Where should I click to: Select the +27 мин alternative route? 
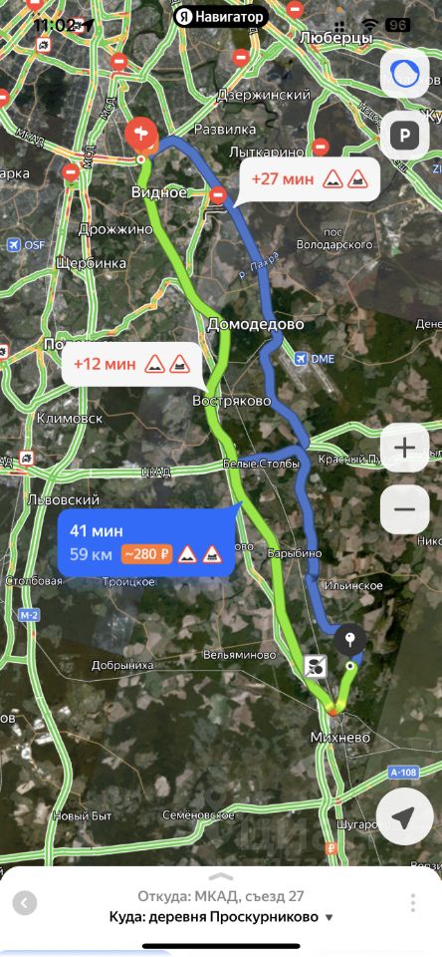point(308,179)
